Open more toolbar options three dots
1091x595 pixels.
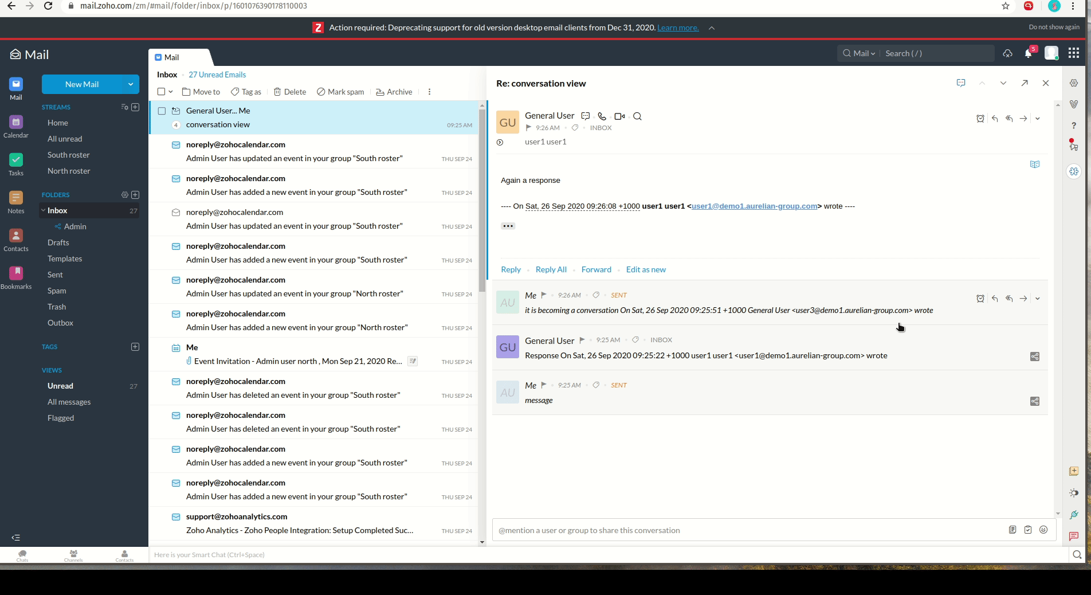429,92
